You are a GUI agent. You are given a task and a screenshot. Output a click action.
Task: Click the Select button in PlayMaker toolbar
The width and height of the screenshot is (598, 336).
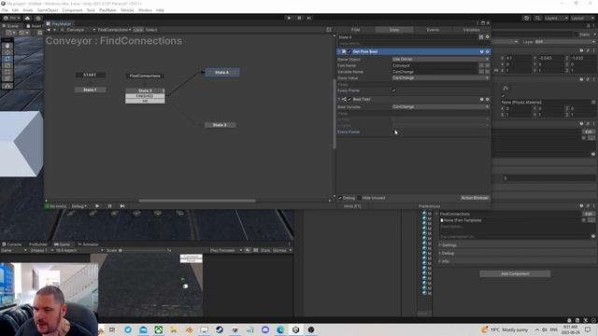click(151, 30)
